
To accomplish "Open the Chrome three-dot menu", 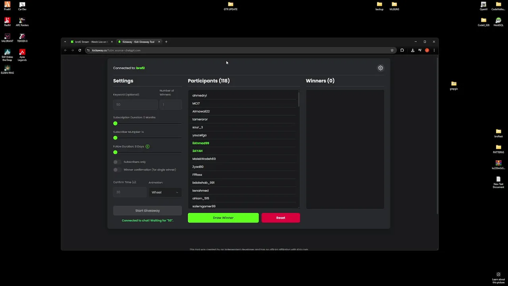I will (x=434, y=50).
